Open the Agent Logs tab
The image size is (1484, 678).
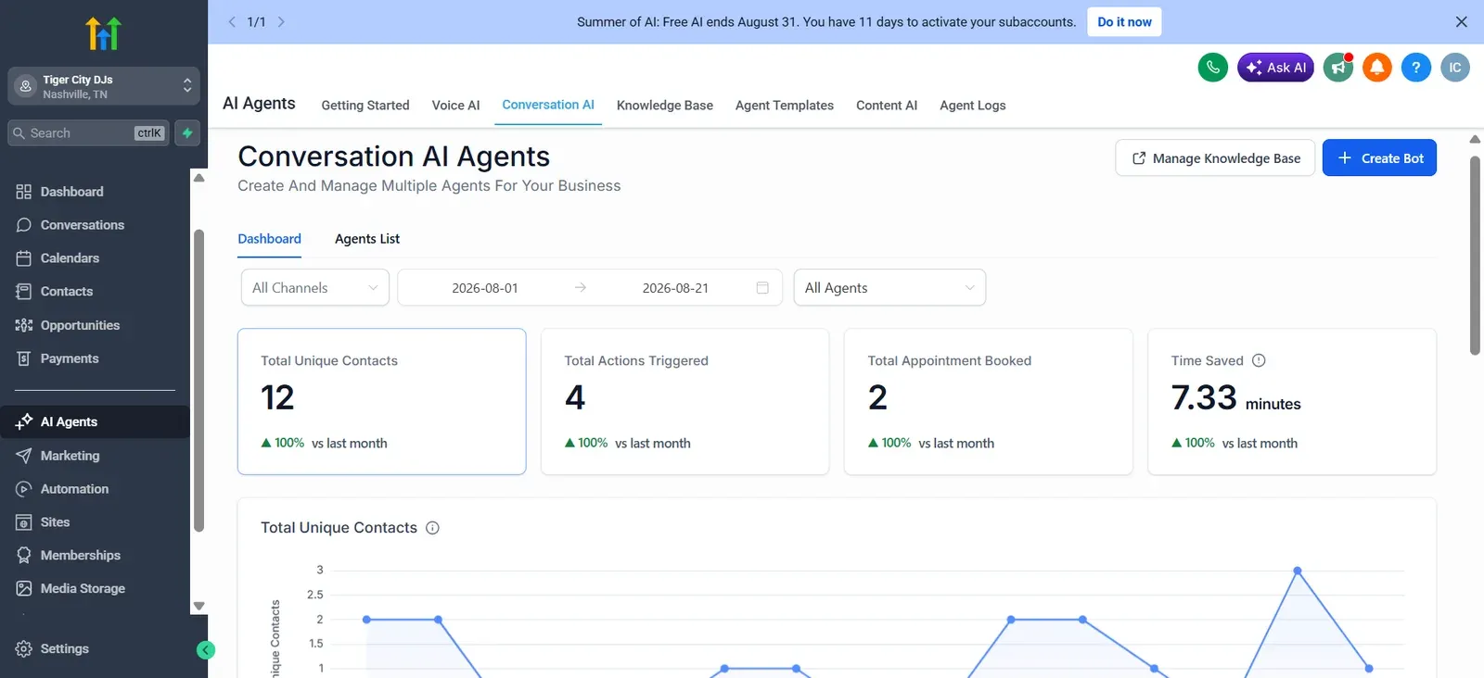(972, 106)
